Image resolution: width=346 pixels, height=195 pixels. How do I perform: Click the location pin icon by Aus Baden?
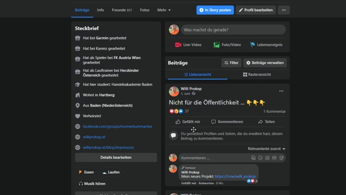(x=78, y=105)
